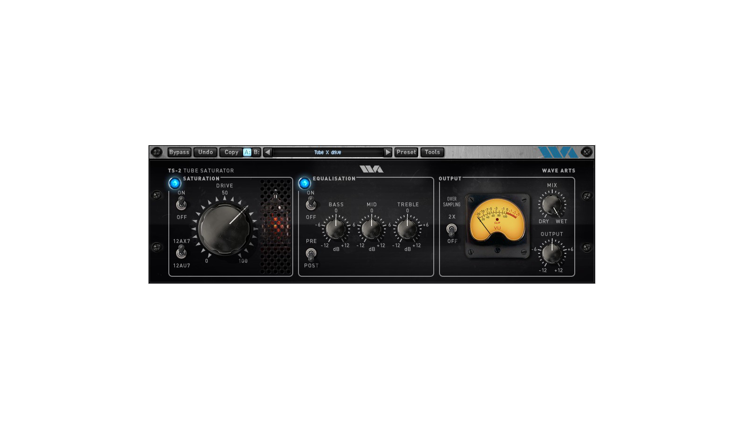
Task: Click the Wave Arts logo in header
Action: pyautogui.click(x=557, y=152)
